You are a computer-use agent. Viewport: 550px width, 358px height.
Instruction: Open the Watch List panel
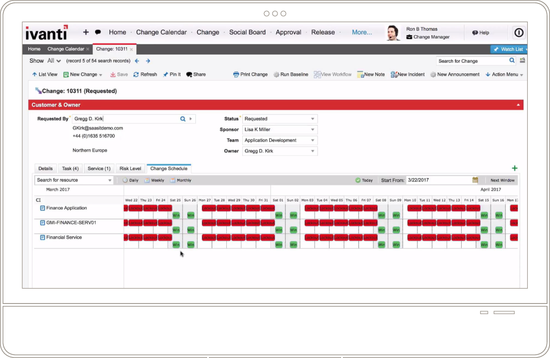[x=509, y=49]
